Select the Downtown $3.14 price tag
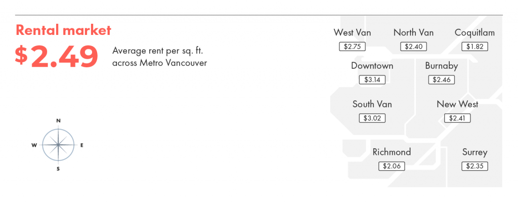Viewport: 518px width, 203px height. (372, 79)
